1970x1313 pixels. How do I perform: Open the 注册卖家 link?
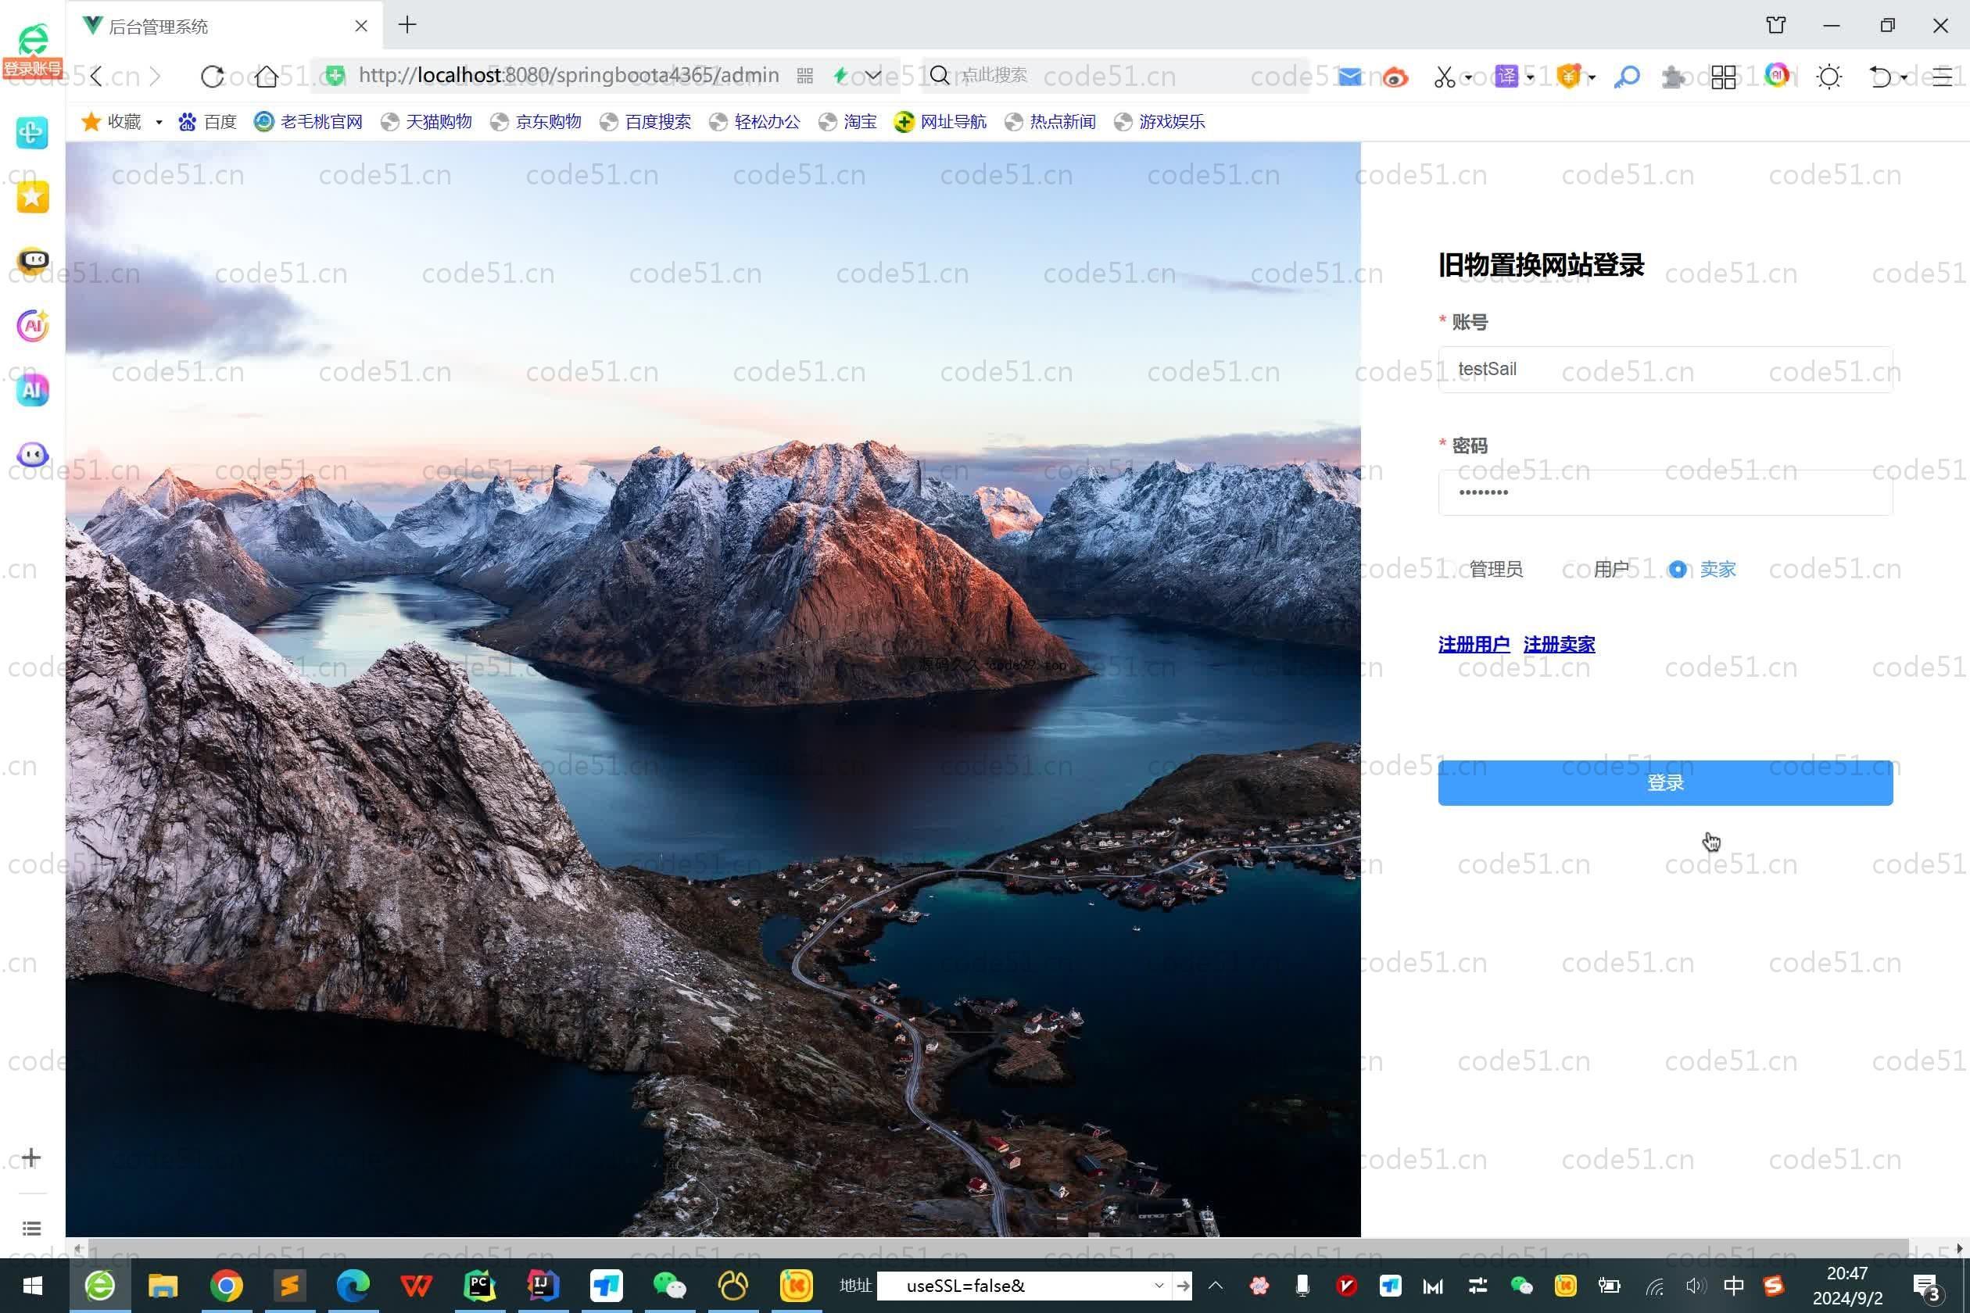click(x=1559, y=644)
